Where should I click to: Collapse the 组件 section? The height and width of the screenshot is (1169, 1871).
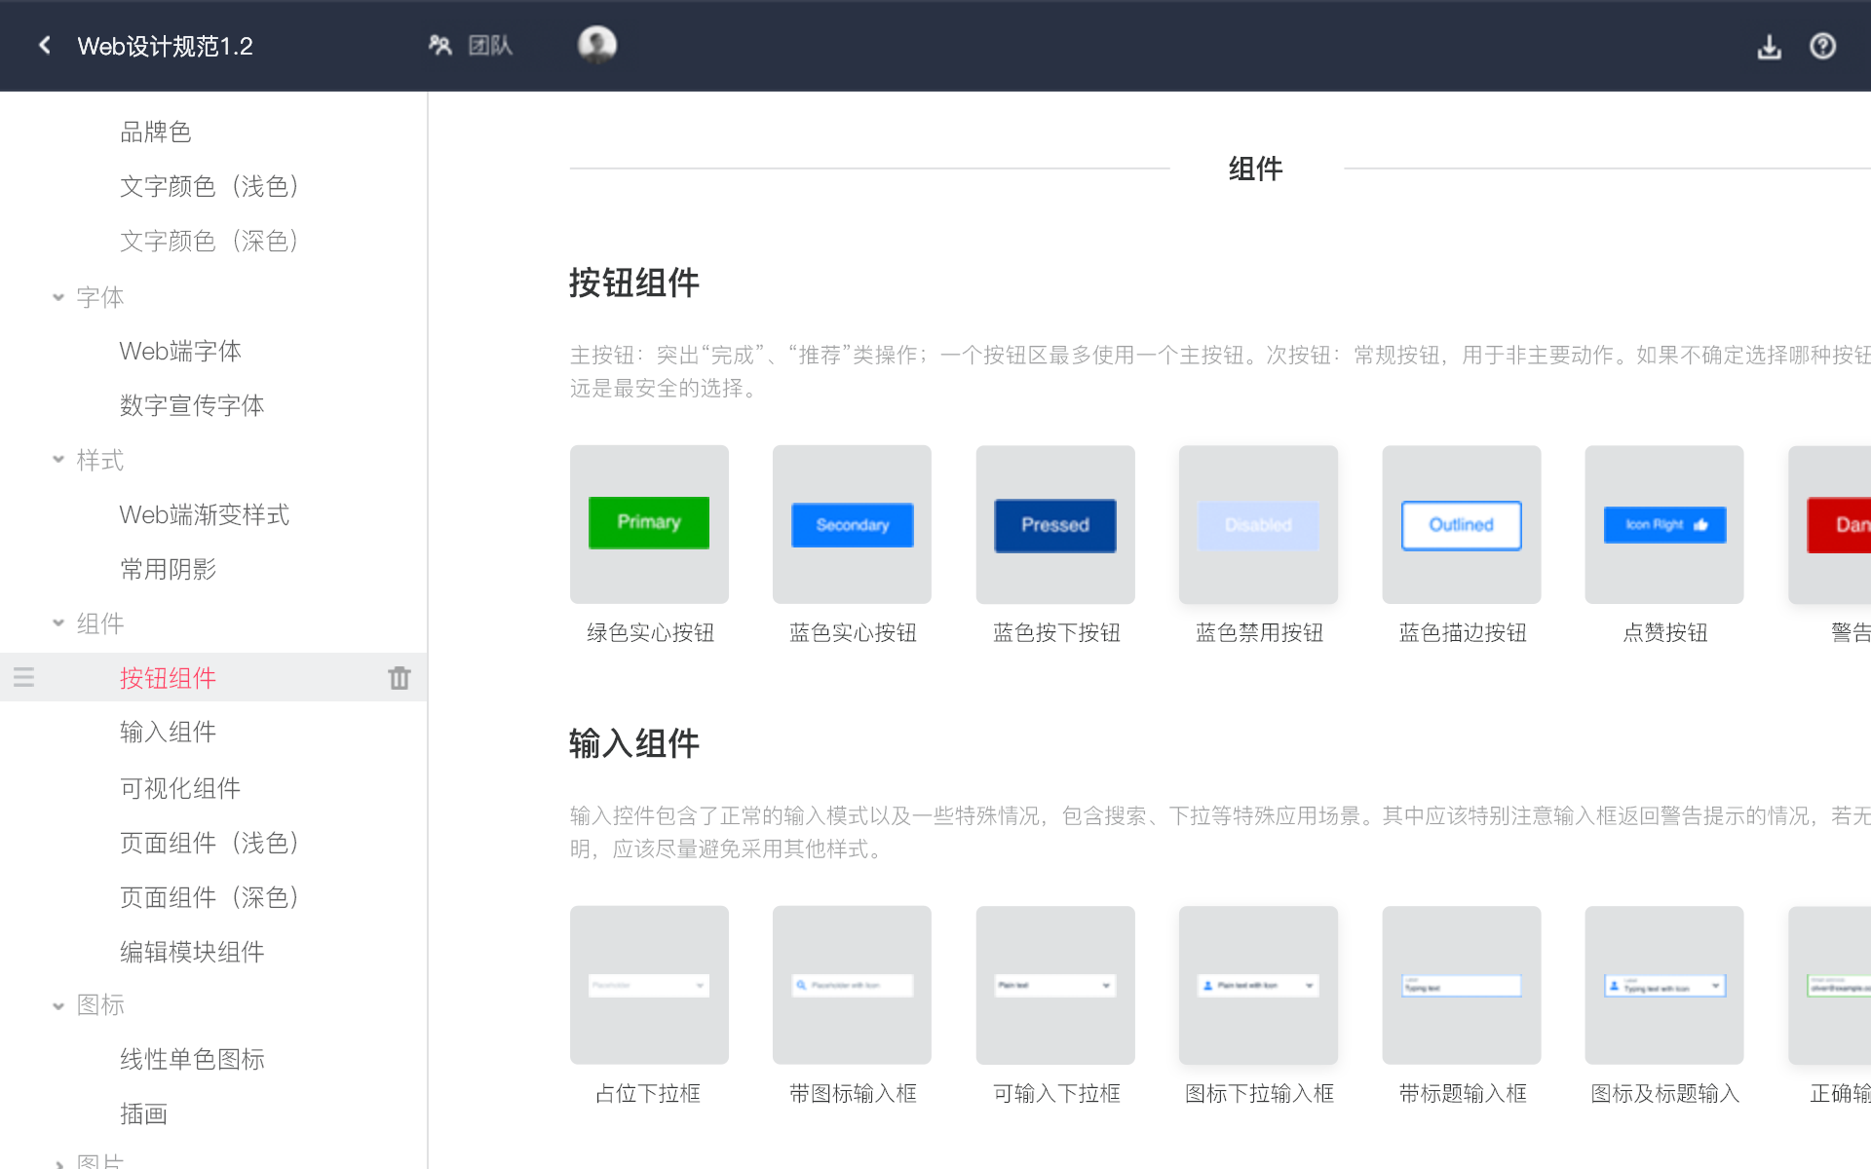pos(58,622)
